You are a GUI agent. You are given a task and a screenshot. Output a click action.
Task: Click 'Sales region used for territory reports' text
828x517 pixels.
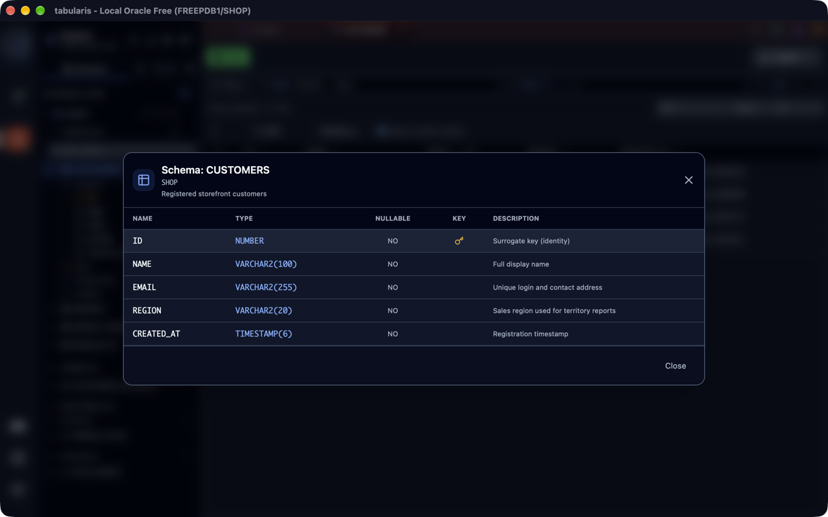554,311
